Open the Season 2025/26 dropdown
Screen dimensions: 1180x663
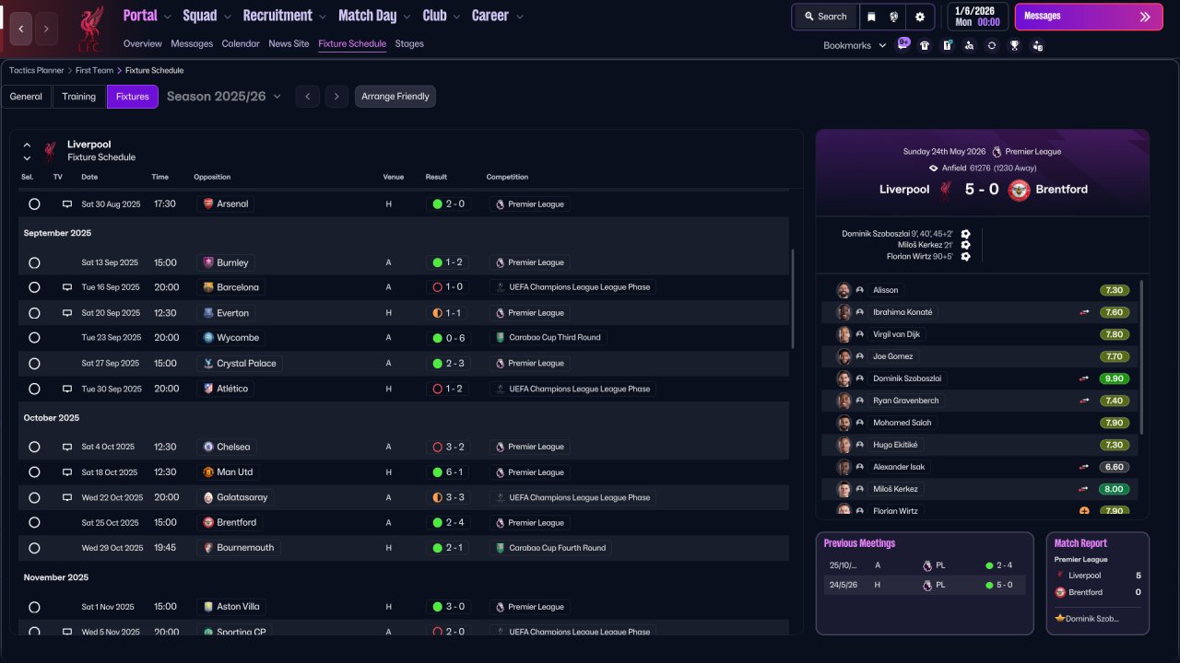[x=224, y=97]
